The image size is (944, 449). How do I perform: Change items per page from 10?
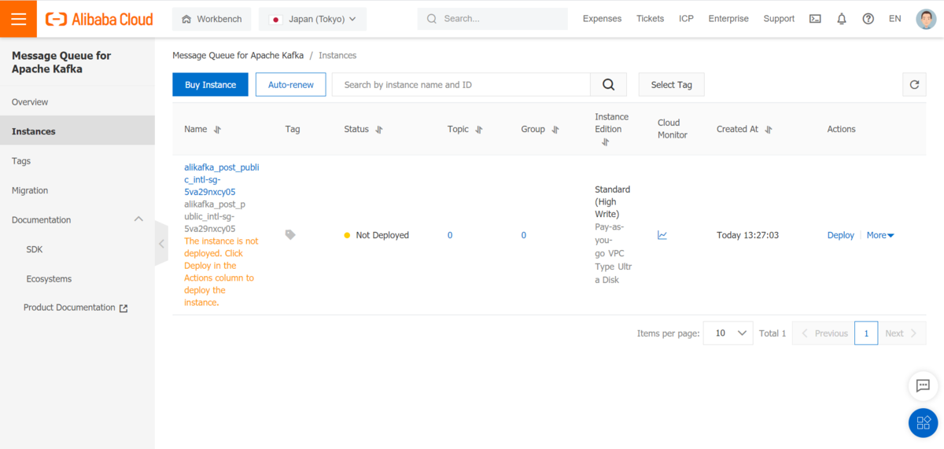pos(728,333)
